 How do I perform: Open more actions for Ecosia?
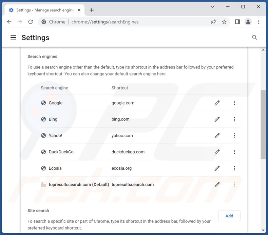point(234,168)
